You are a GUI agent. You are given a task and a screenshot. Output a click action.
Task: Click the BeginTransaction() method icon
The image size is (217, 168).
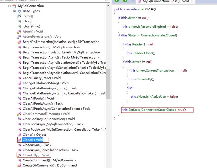(20, 47)
